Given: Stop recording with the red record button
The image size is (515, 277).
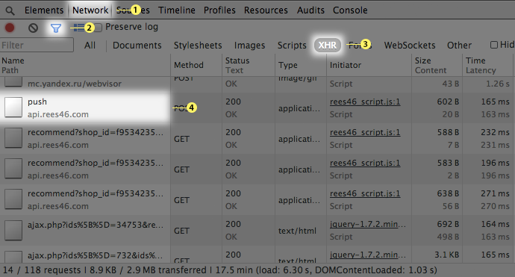Looking at the screenshot, I should click(10, 28).
